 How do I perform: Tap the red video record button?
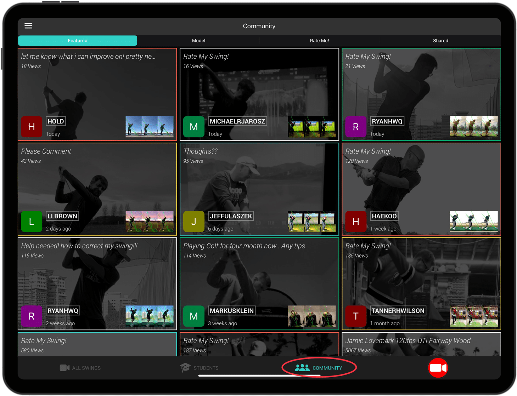coord(438,368)
